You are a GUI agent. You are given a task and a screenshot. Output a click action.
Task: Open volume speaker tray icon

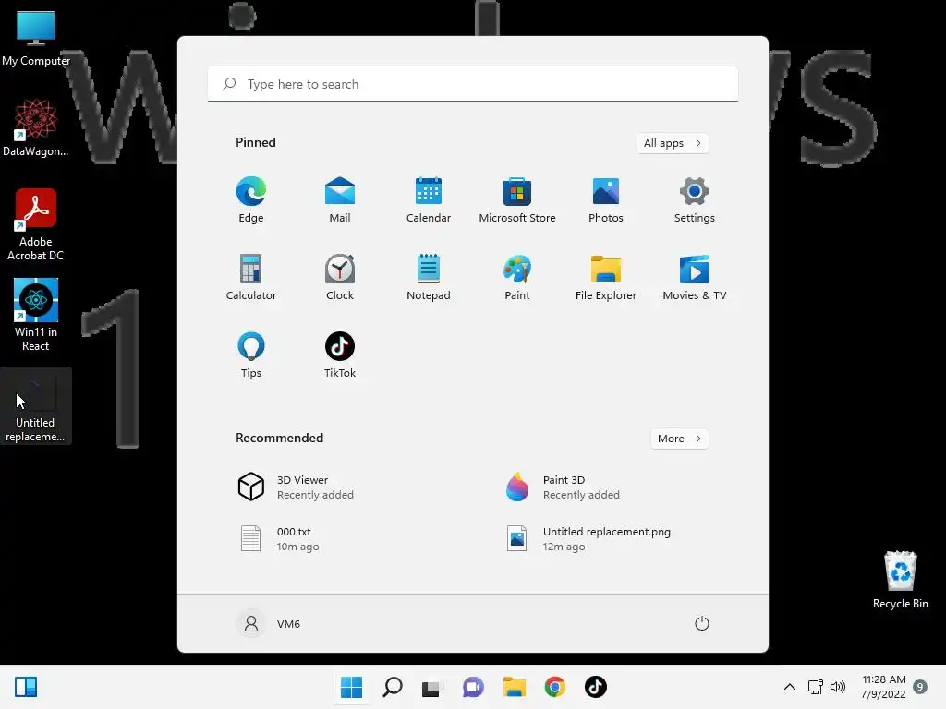837,687
